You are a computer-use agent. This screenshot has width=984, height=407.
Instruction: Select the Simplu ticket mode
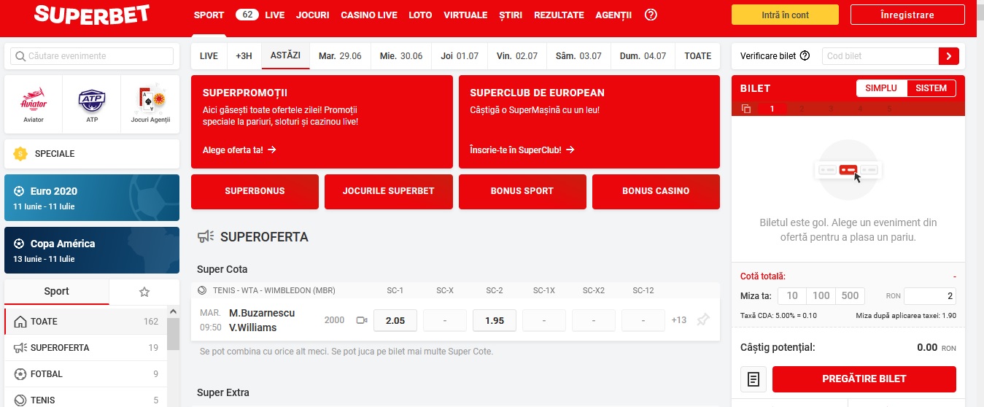[881, 88]
